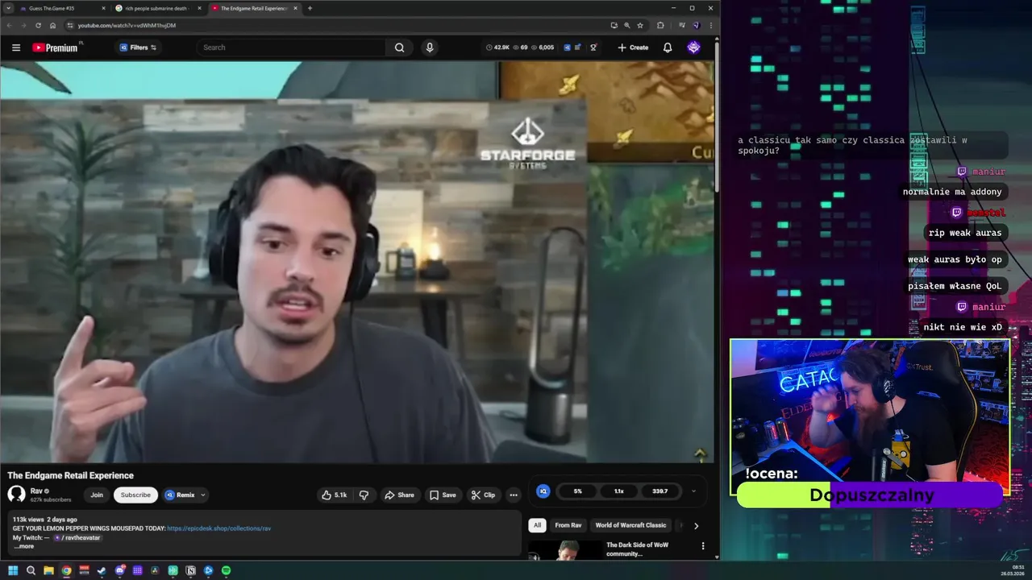Open Windows taskbar search
Screen dimensions: 1032x580
point(31,570)
